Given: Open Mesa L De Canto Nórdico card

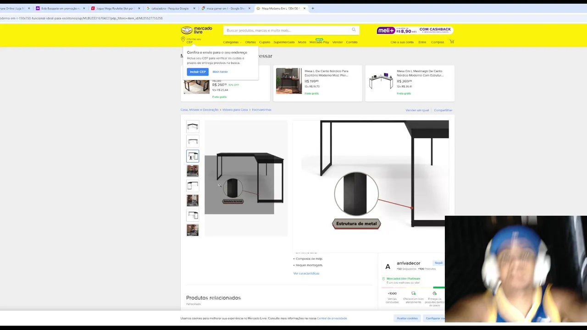Looking at the screenshot, I should click(x=317, y=83).
